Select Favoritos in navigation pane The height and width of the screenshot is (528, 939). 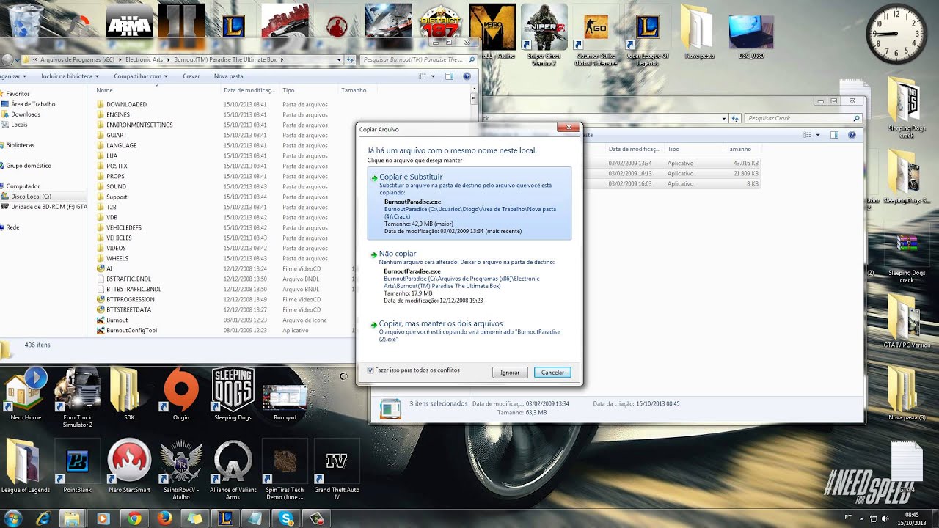(18, 94)
